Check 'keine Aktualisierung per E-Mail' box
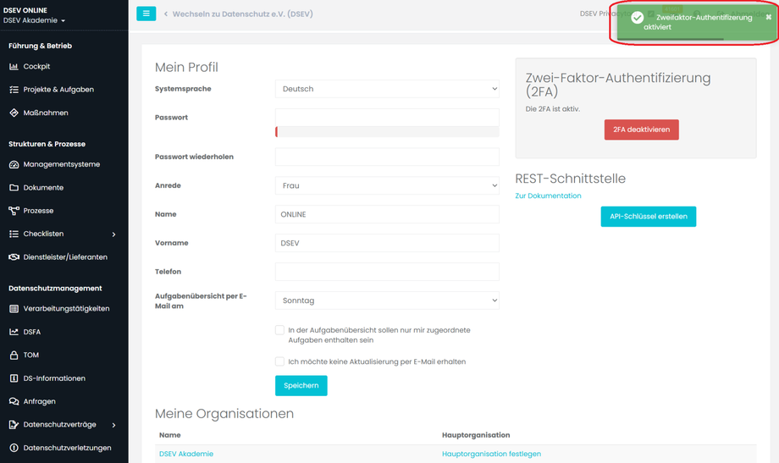Image resolution: width=779 pixels, height=463 pixels. 279,361
